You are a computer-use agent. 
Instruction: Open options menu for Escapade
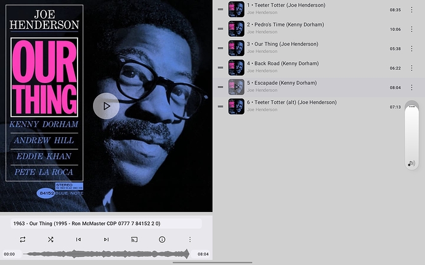point(411,87)
